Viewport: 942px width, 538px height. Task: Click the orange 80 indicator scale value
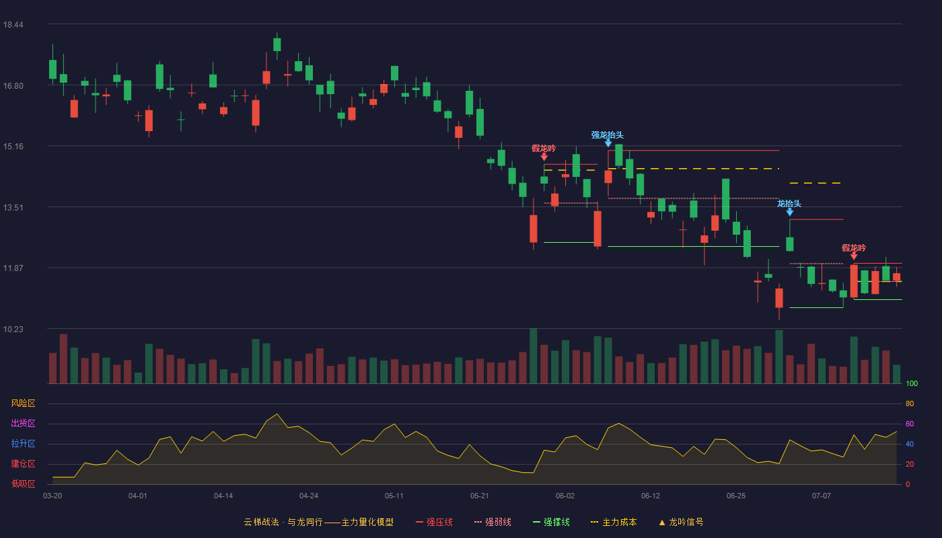(910, 403)
